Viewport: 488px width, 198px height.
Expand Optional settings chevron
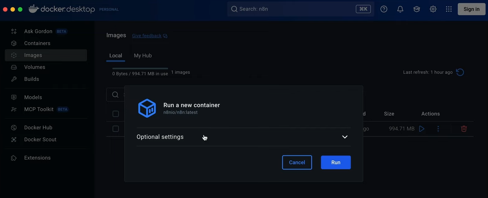pos(345,137)
